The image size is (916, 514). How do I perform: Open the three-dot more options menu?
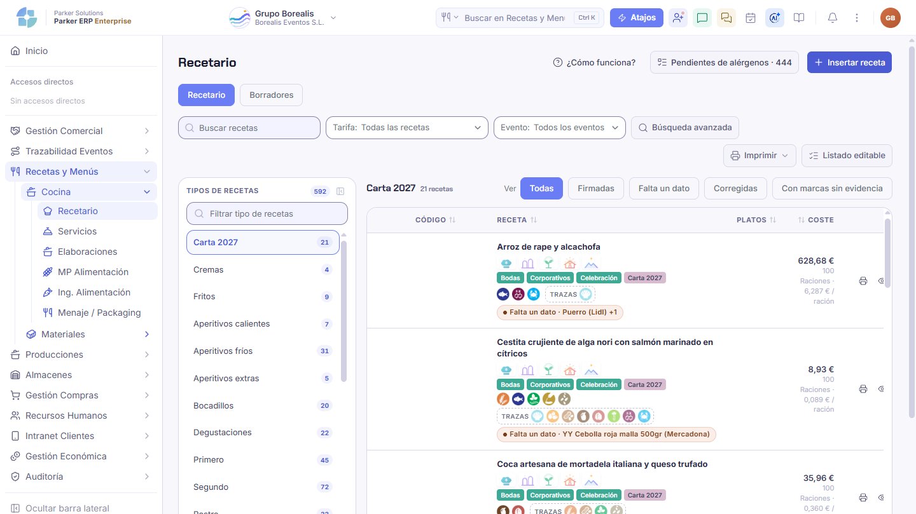pyautogui.click(x=856, y=18)
